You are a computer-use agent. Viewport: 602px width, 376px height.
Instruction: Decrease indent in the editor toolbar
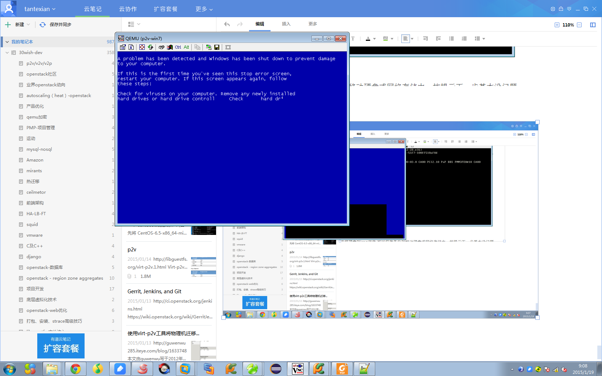[x=438, y=39]
